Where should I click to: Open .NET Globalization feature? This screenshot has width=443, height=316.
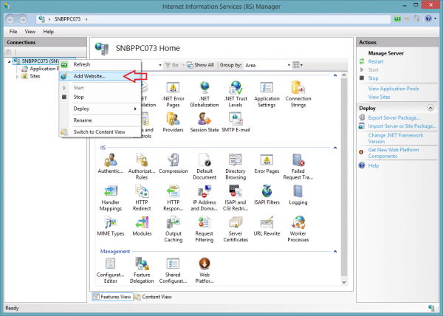coord(205,95)
